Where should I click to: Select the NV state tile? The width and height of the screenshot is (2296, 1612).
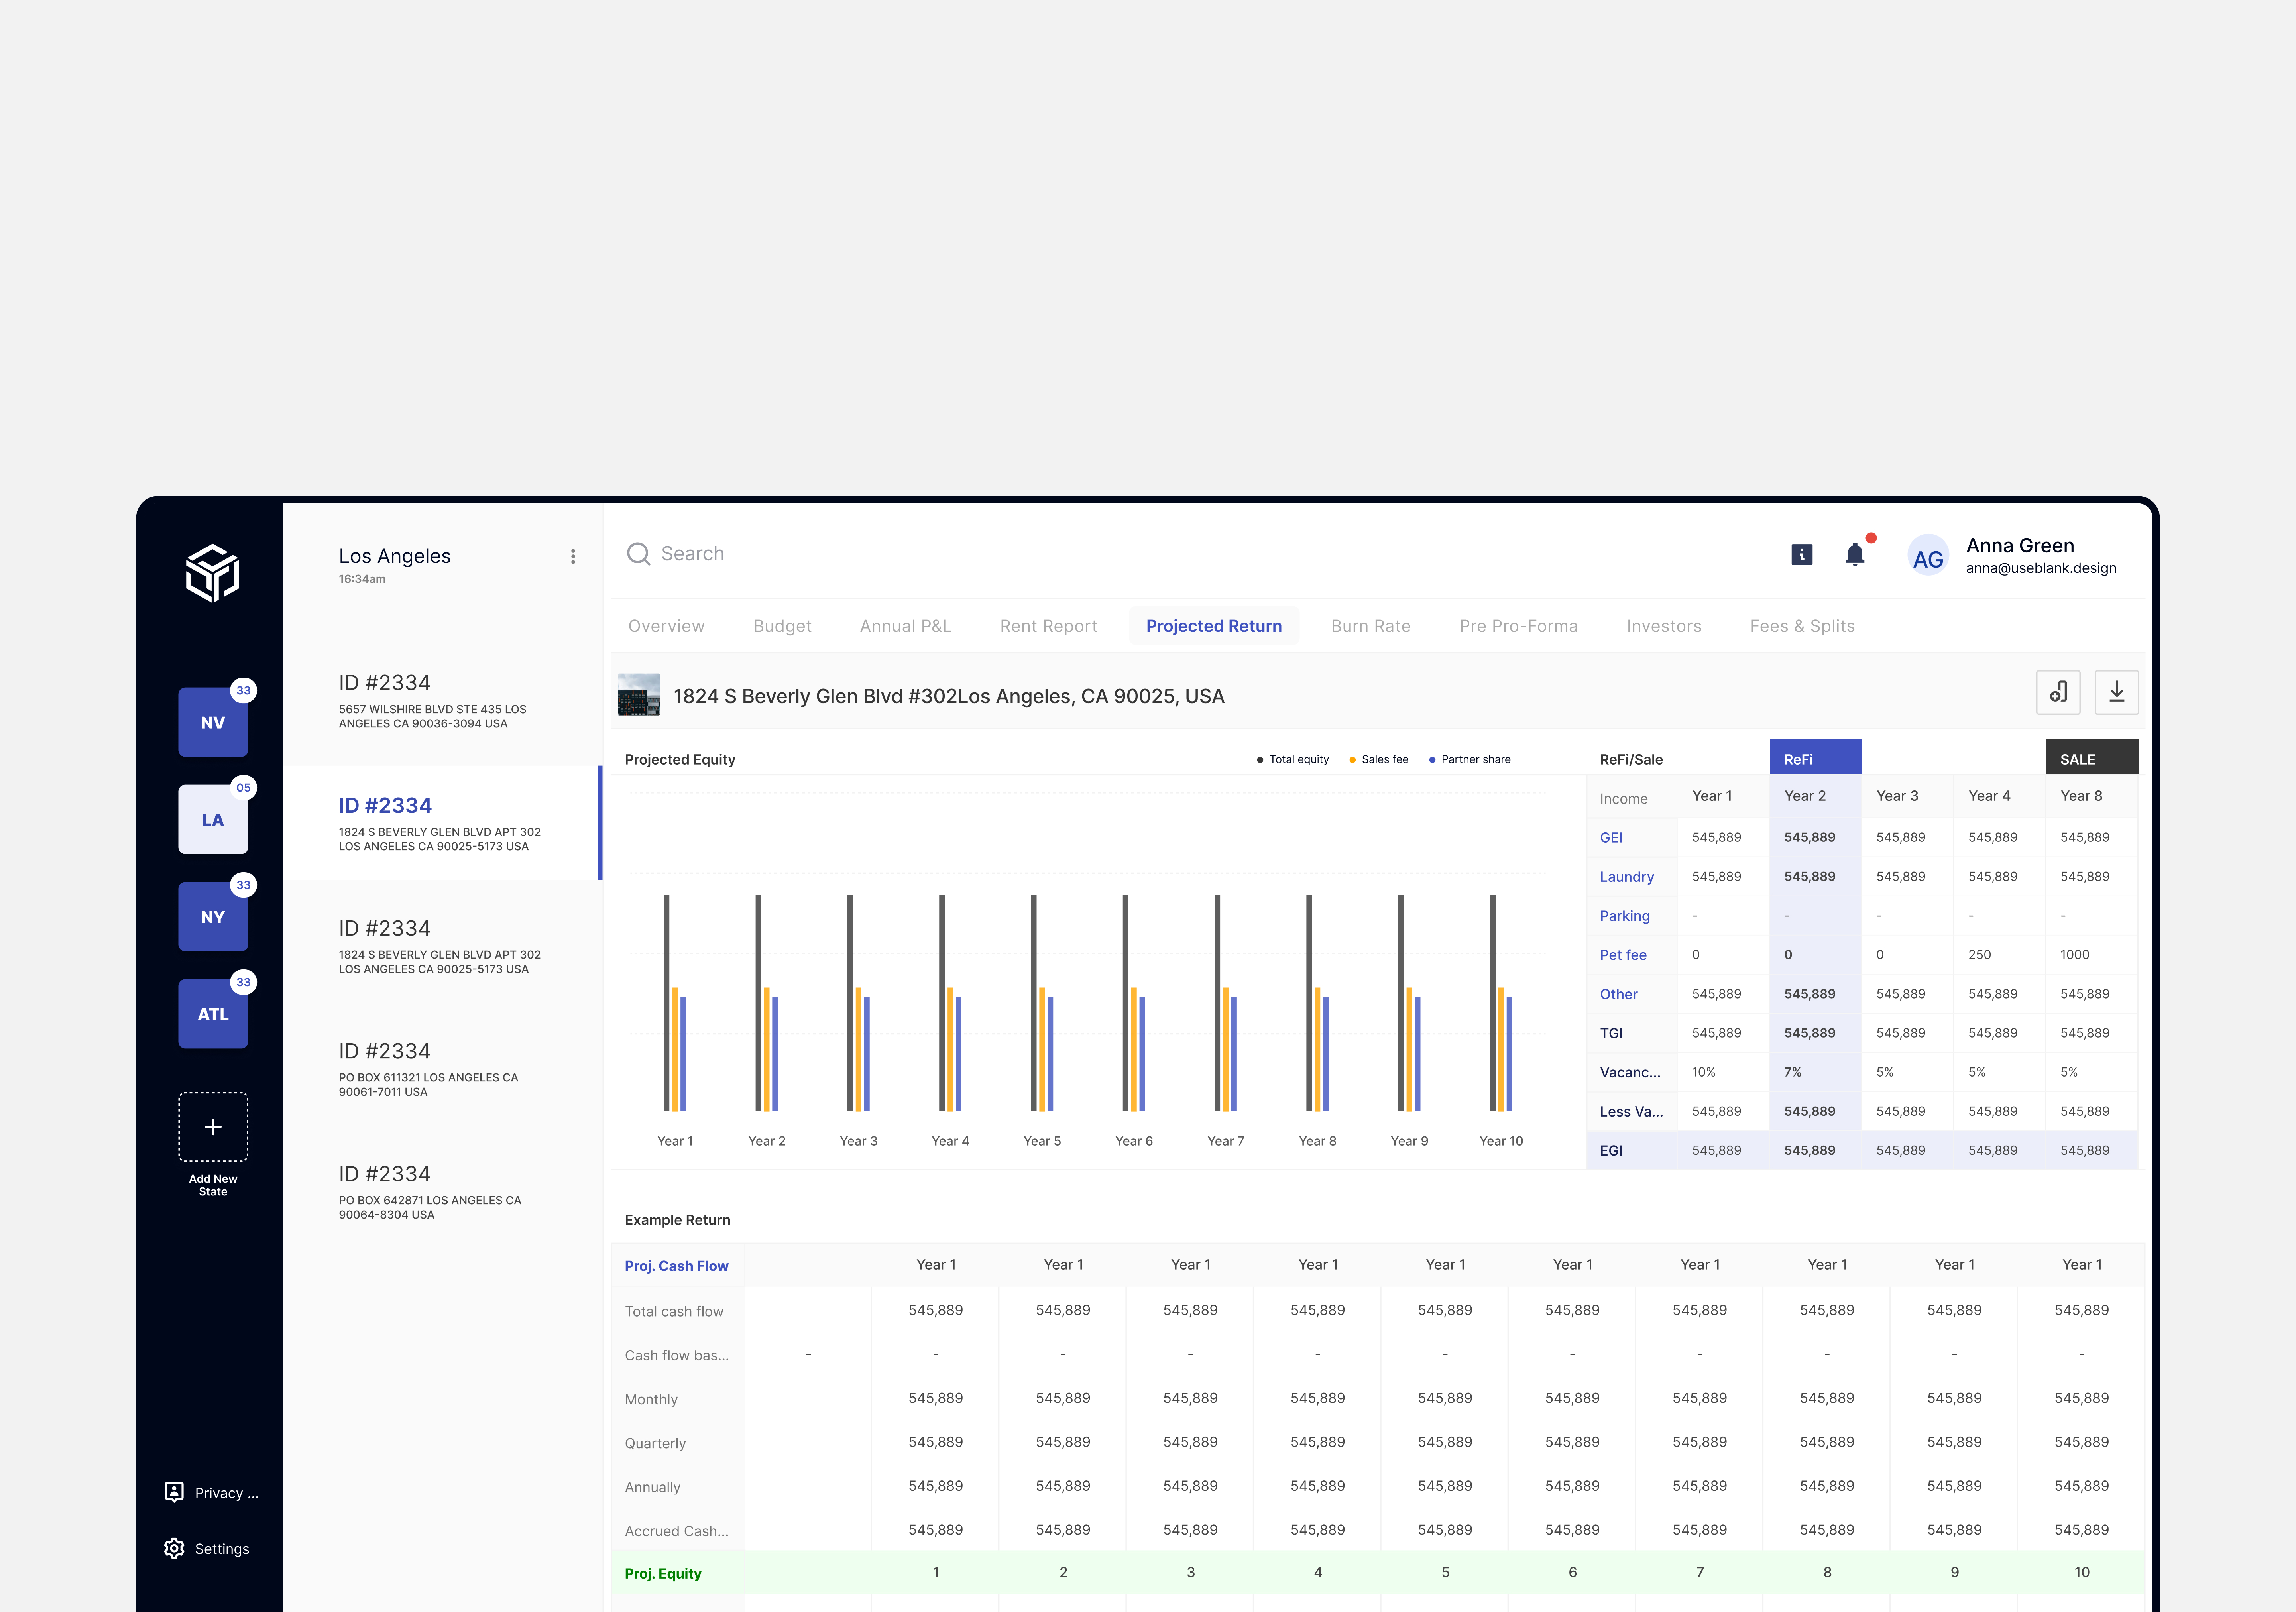coord(213,722)
